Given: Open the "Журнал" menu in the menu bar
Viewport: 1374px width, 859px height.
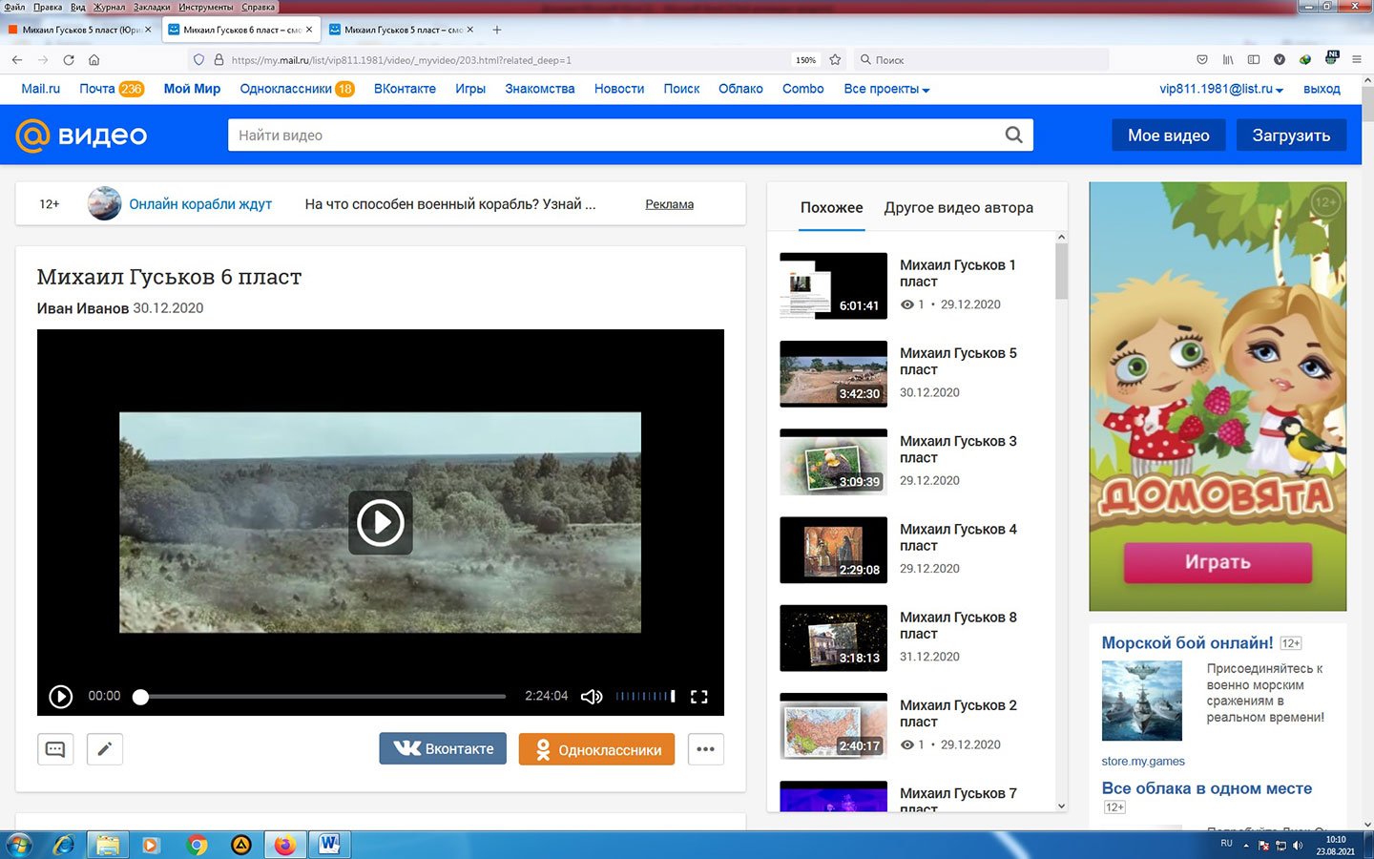Looking at the screenshot, I should click(x=109, y=7).
